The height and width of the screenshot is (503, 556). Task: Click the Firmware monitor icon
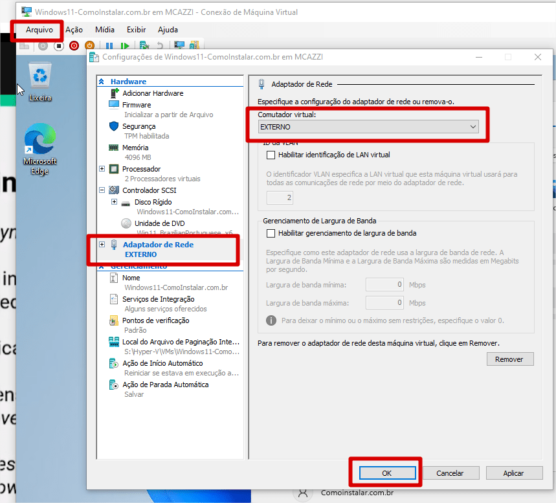(114, 105)
